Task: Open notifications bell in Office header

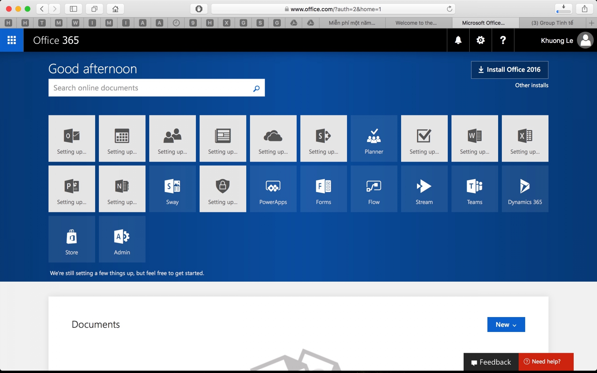Action: tap(458, 40)
